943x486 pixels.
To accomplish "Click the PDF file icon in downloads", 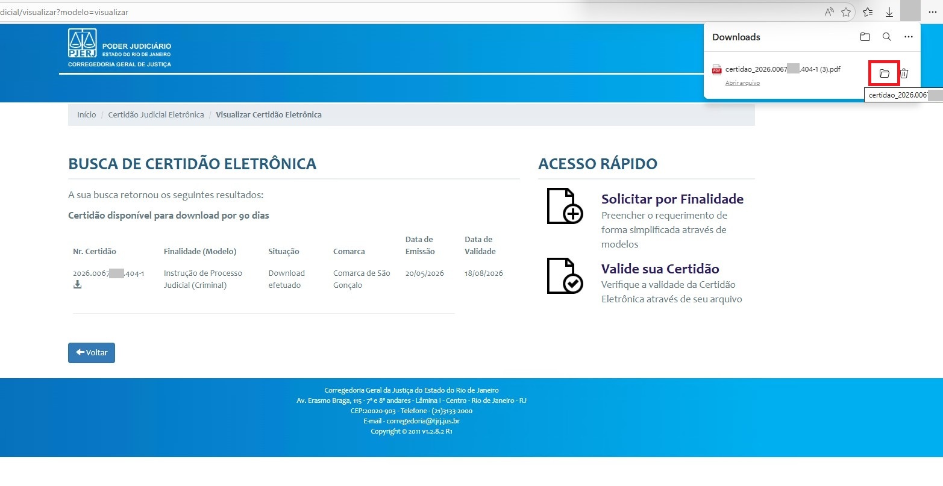I will tap(716, 70).
